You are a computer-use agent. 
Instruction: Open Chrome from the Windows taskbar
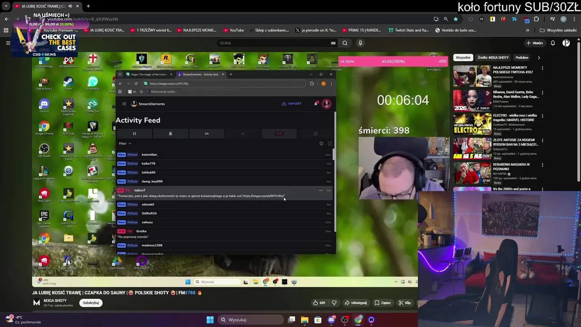coord(358,320)
